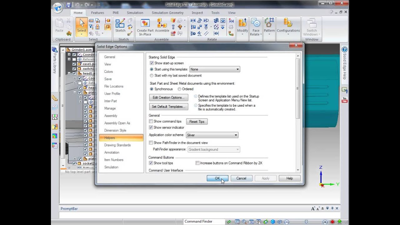Increase PromptBar font size
The height and width of the screenshot is (225, 400).
tap(313, 208)
